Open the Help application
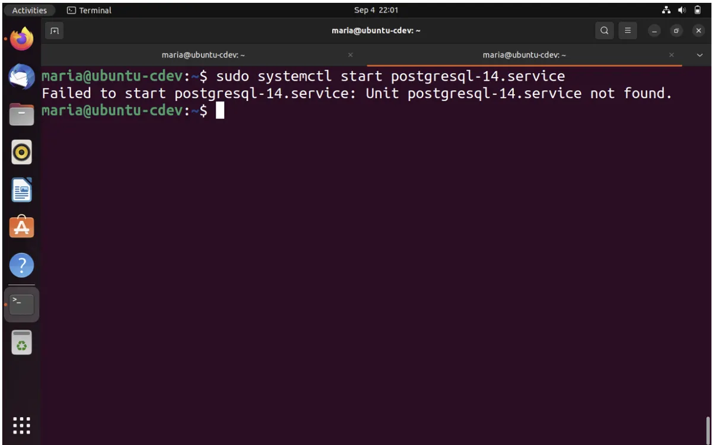712x445 pixels. (22, 265)
